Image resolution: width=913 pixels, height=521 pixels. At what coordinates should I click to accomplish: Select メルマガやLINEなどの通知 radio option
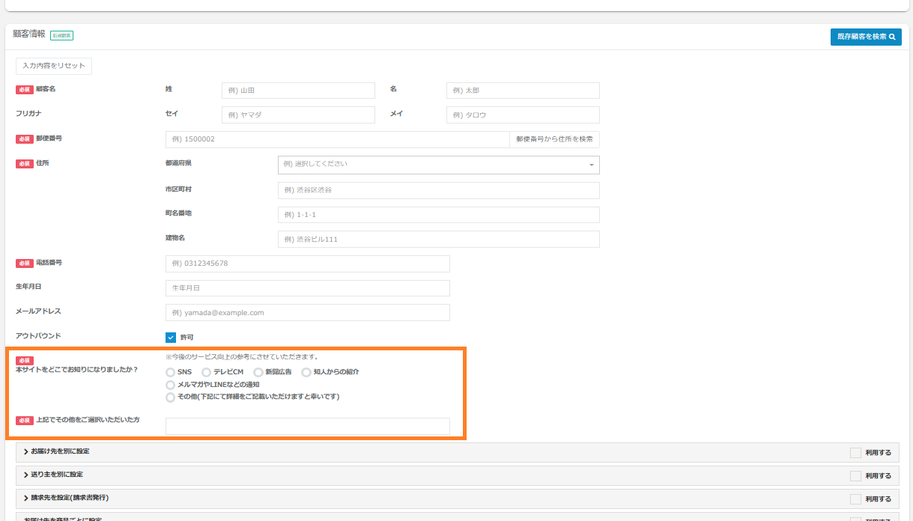171,385
